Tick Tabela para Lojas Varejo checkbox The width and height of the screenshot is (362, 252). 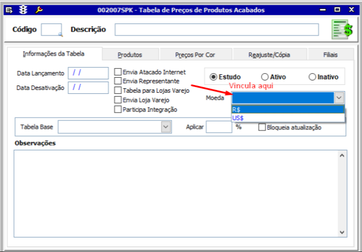click(x=118, y=90)
